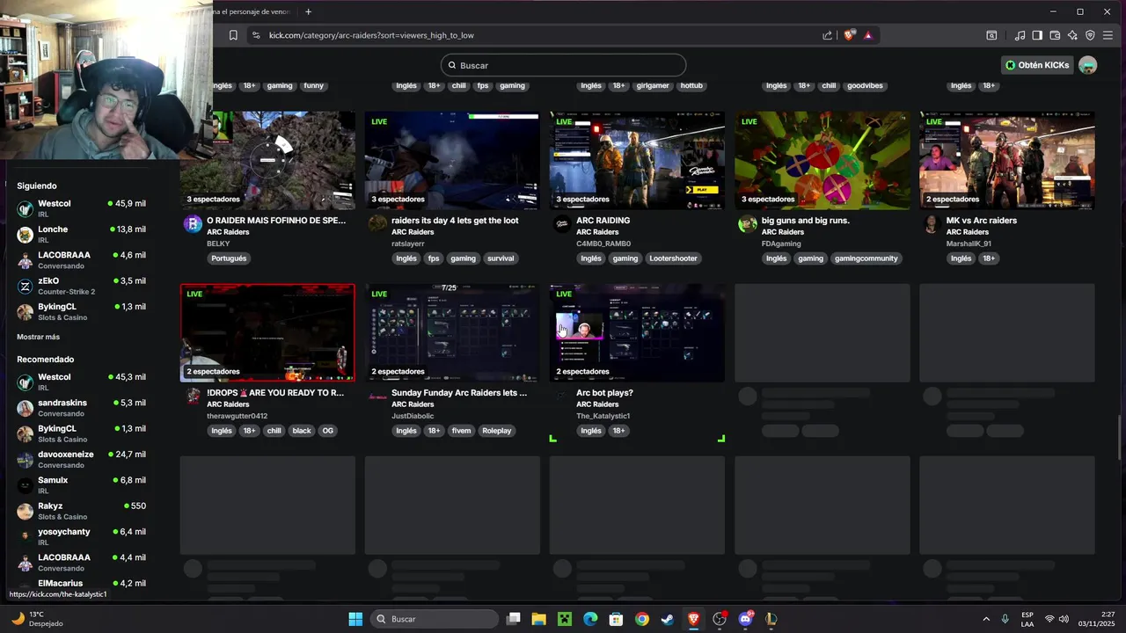
Task: Open a new browser tab with plus
Action: pyautogui.click(x=308, y=11)
